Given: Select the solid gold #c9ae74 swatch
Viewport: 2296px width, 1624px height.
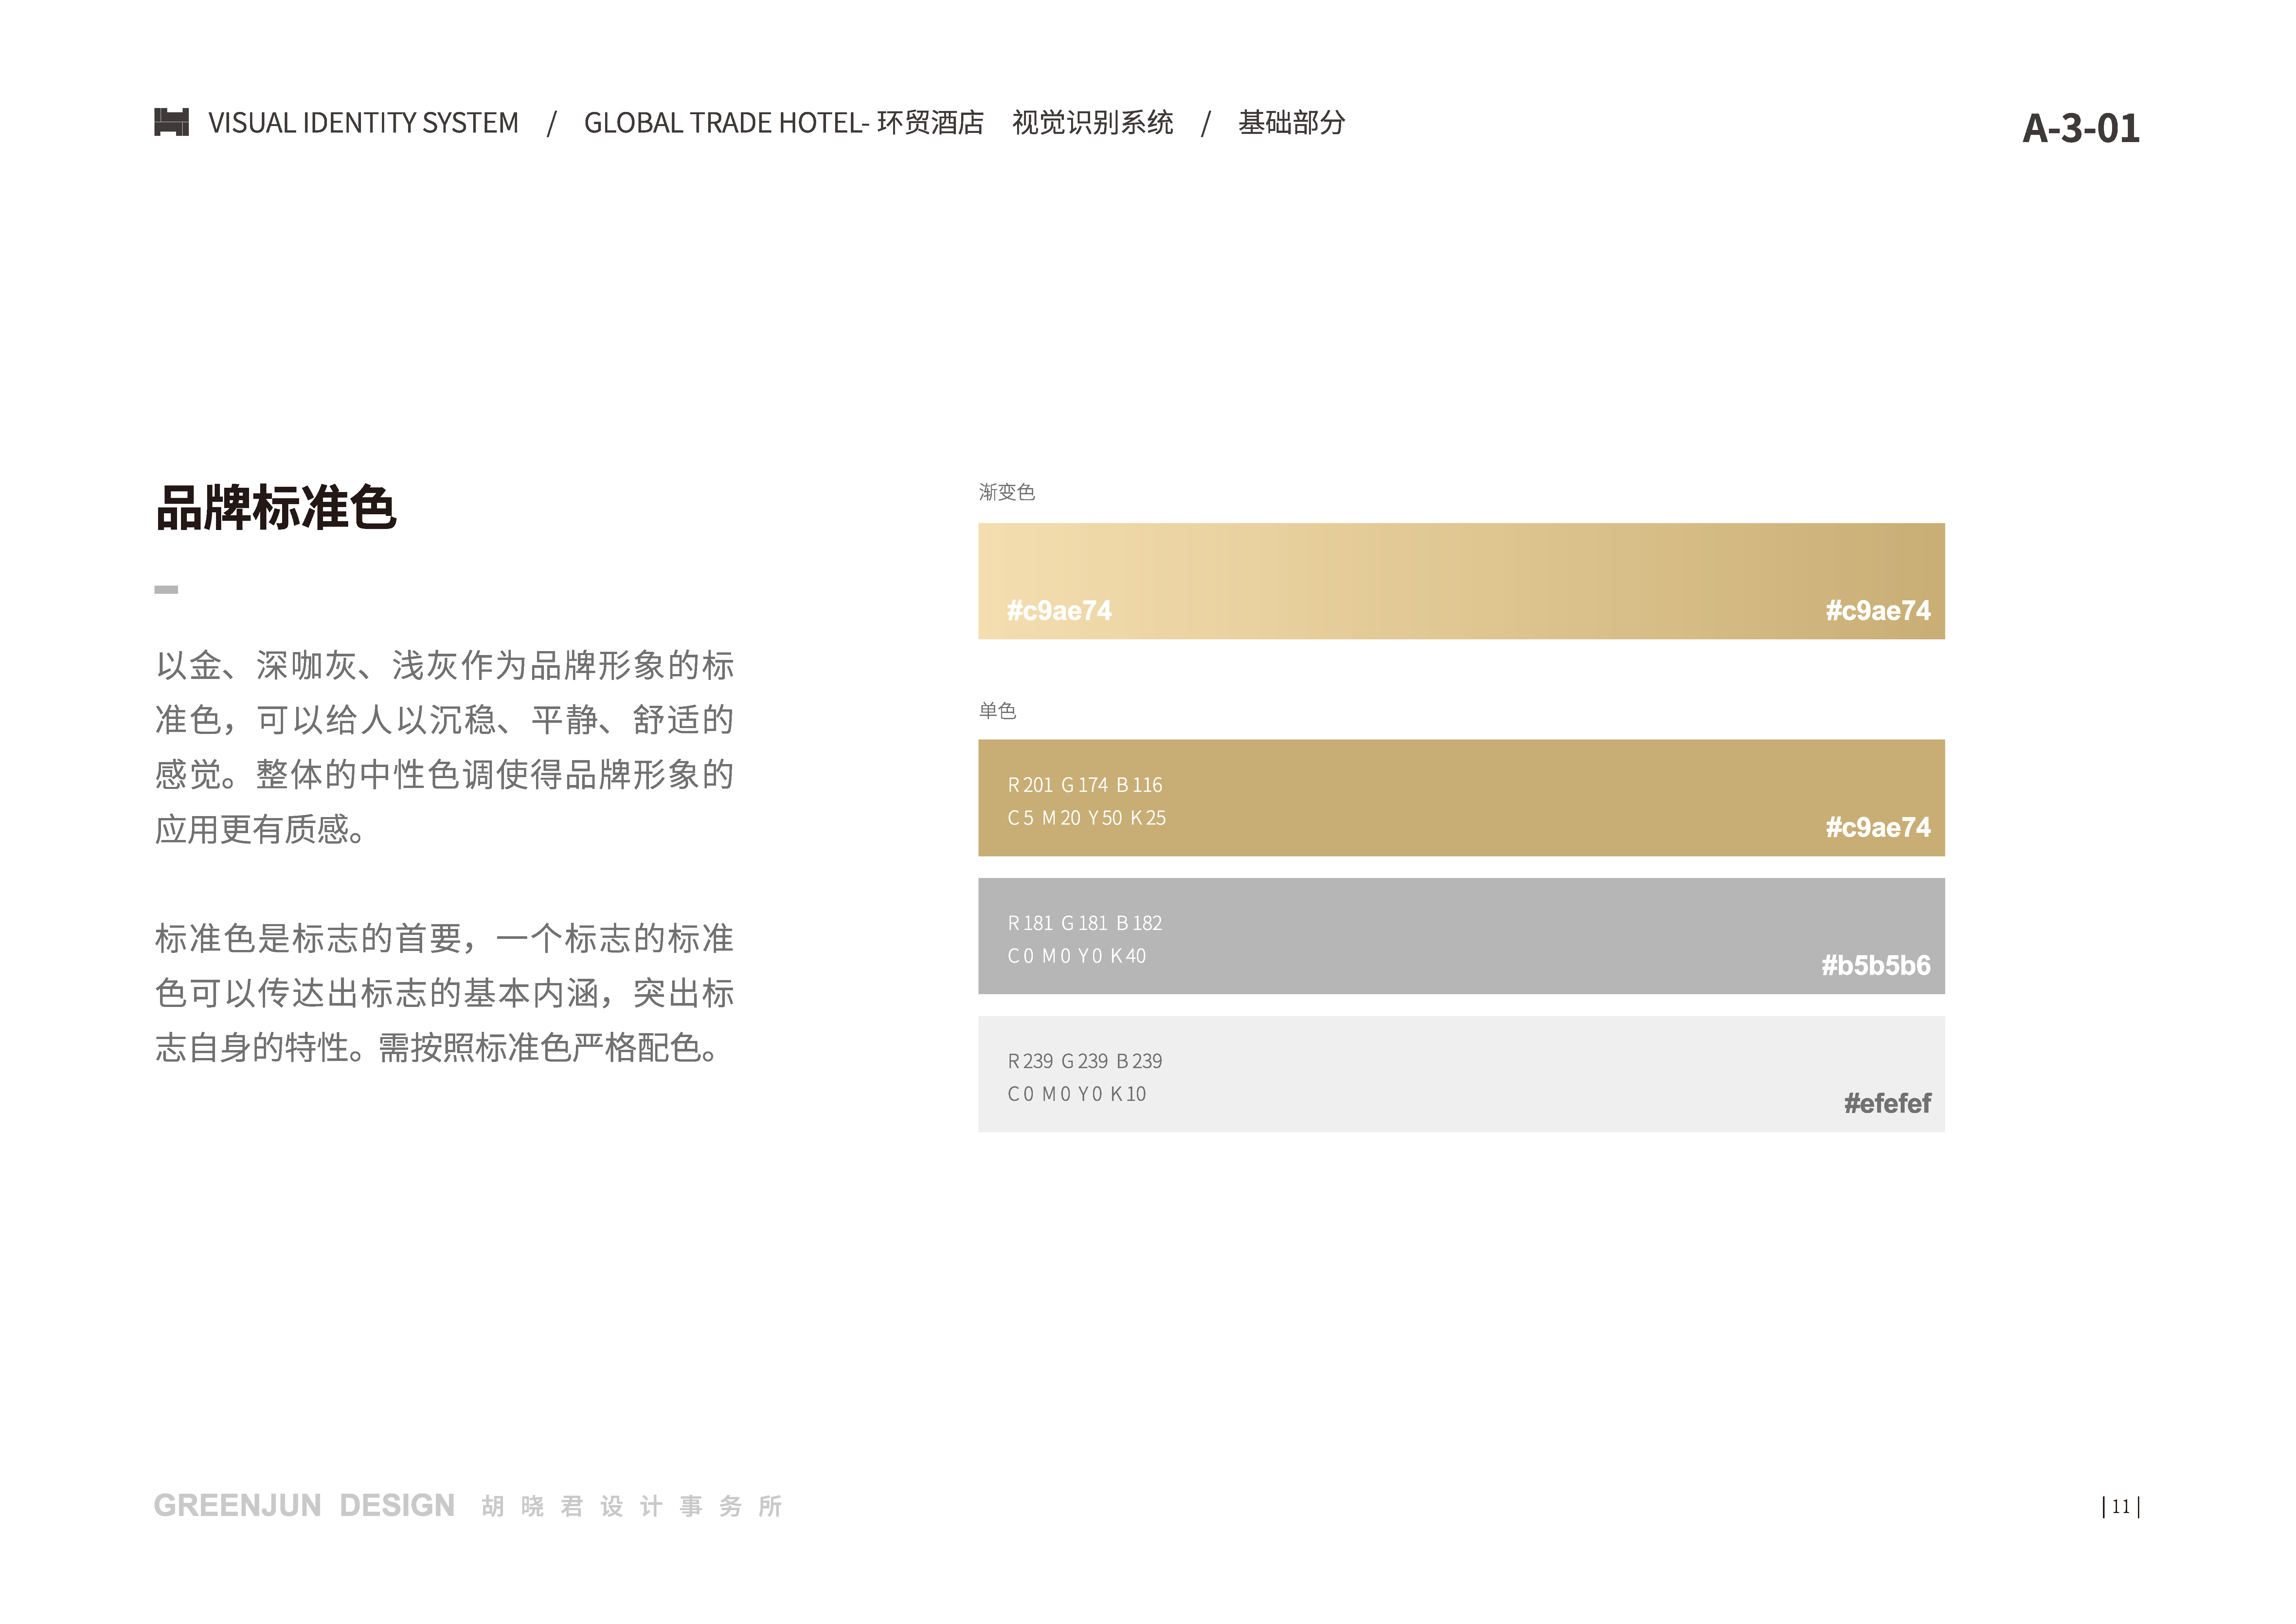Looking at the screenshot, I should click(x=1461, y=797).
